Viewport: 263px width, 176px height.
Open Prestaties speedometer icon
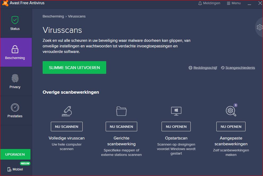pyautogui.click(x=15, y=107)
